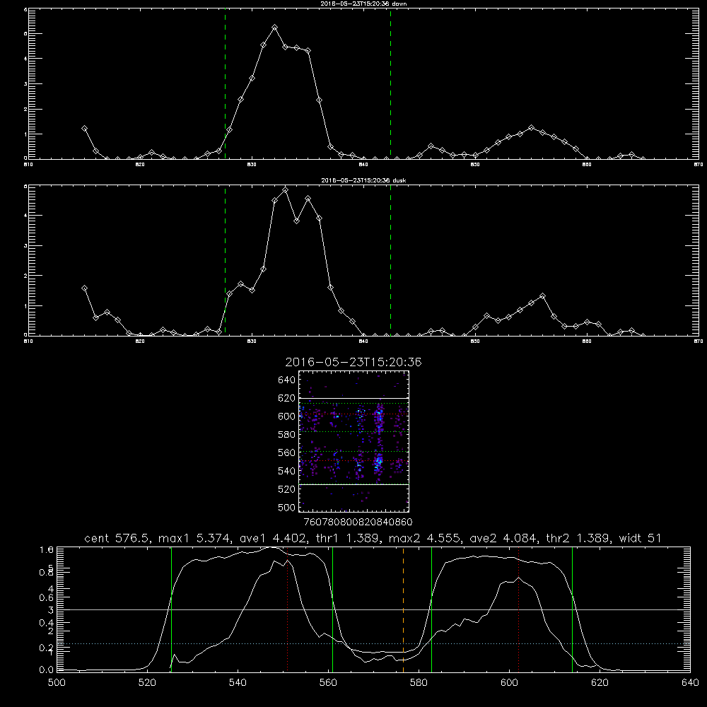Select the 'widt 51' value

[641, 538]
